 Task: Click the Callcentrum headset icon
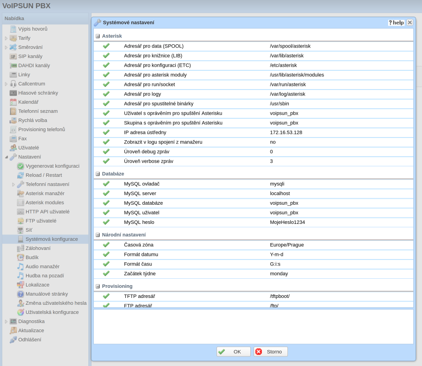(13, 84)
